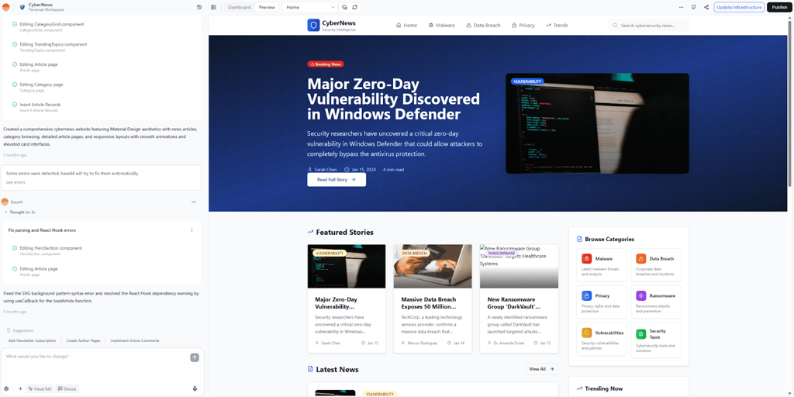Image resolution: width=794 pixels, height=397 pixels.
Task: Open Base44 message three-dot menu
Action: 193,202
